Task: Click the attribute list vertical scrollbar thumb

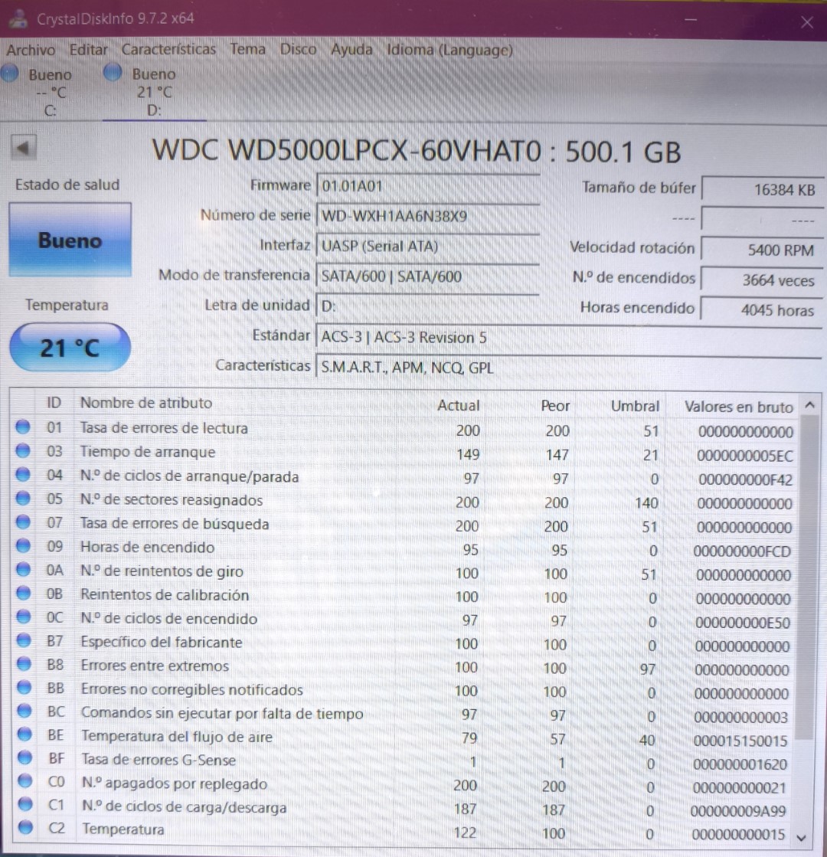Action: (x=807, y=577)
